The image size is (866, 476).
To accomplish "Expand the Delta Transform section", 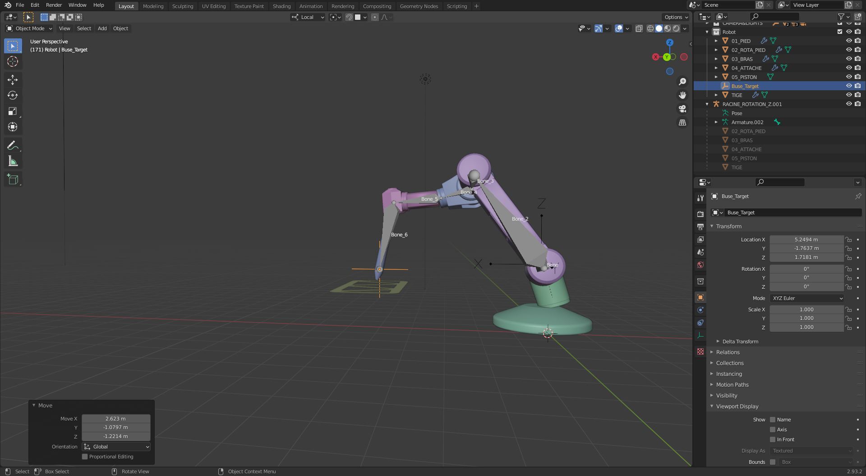I will pyautogui.click(x=740, y=342).
